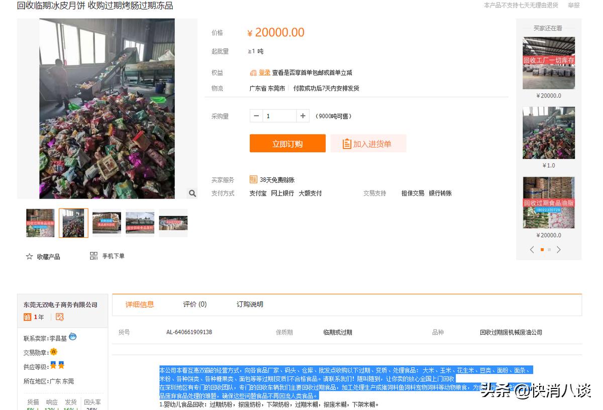Click 网上银行 payment method text
603x410 pixels.
[282, 193]
